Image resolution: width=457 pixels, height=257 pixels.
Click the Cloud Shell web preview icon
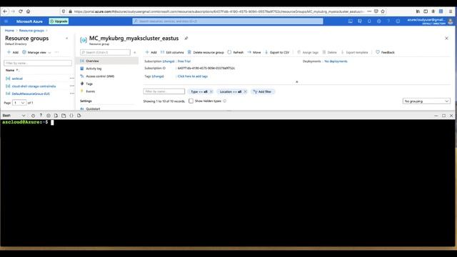(79, 116)
